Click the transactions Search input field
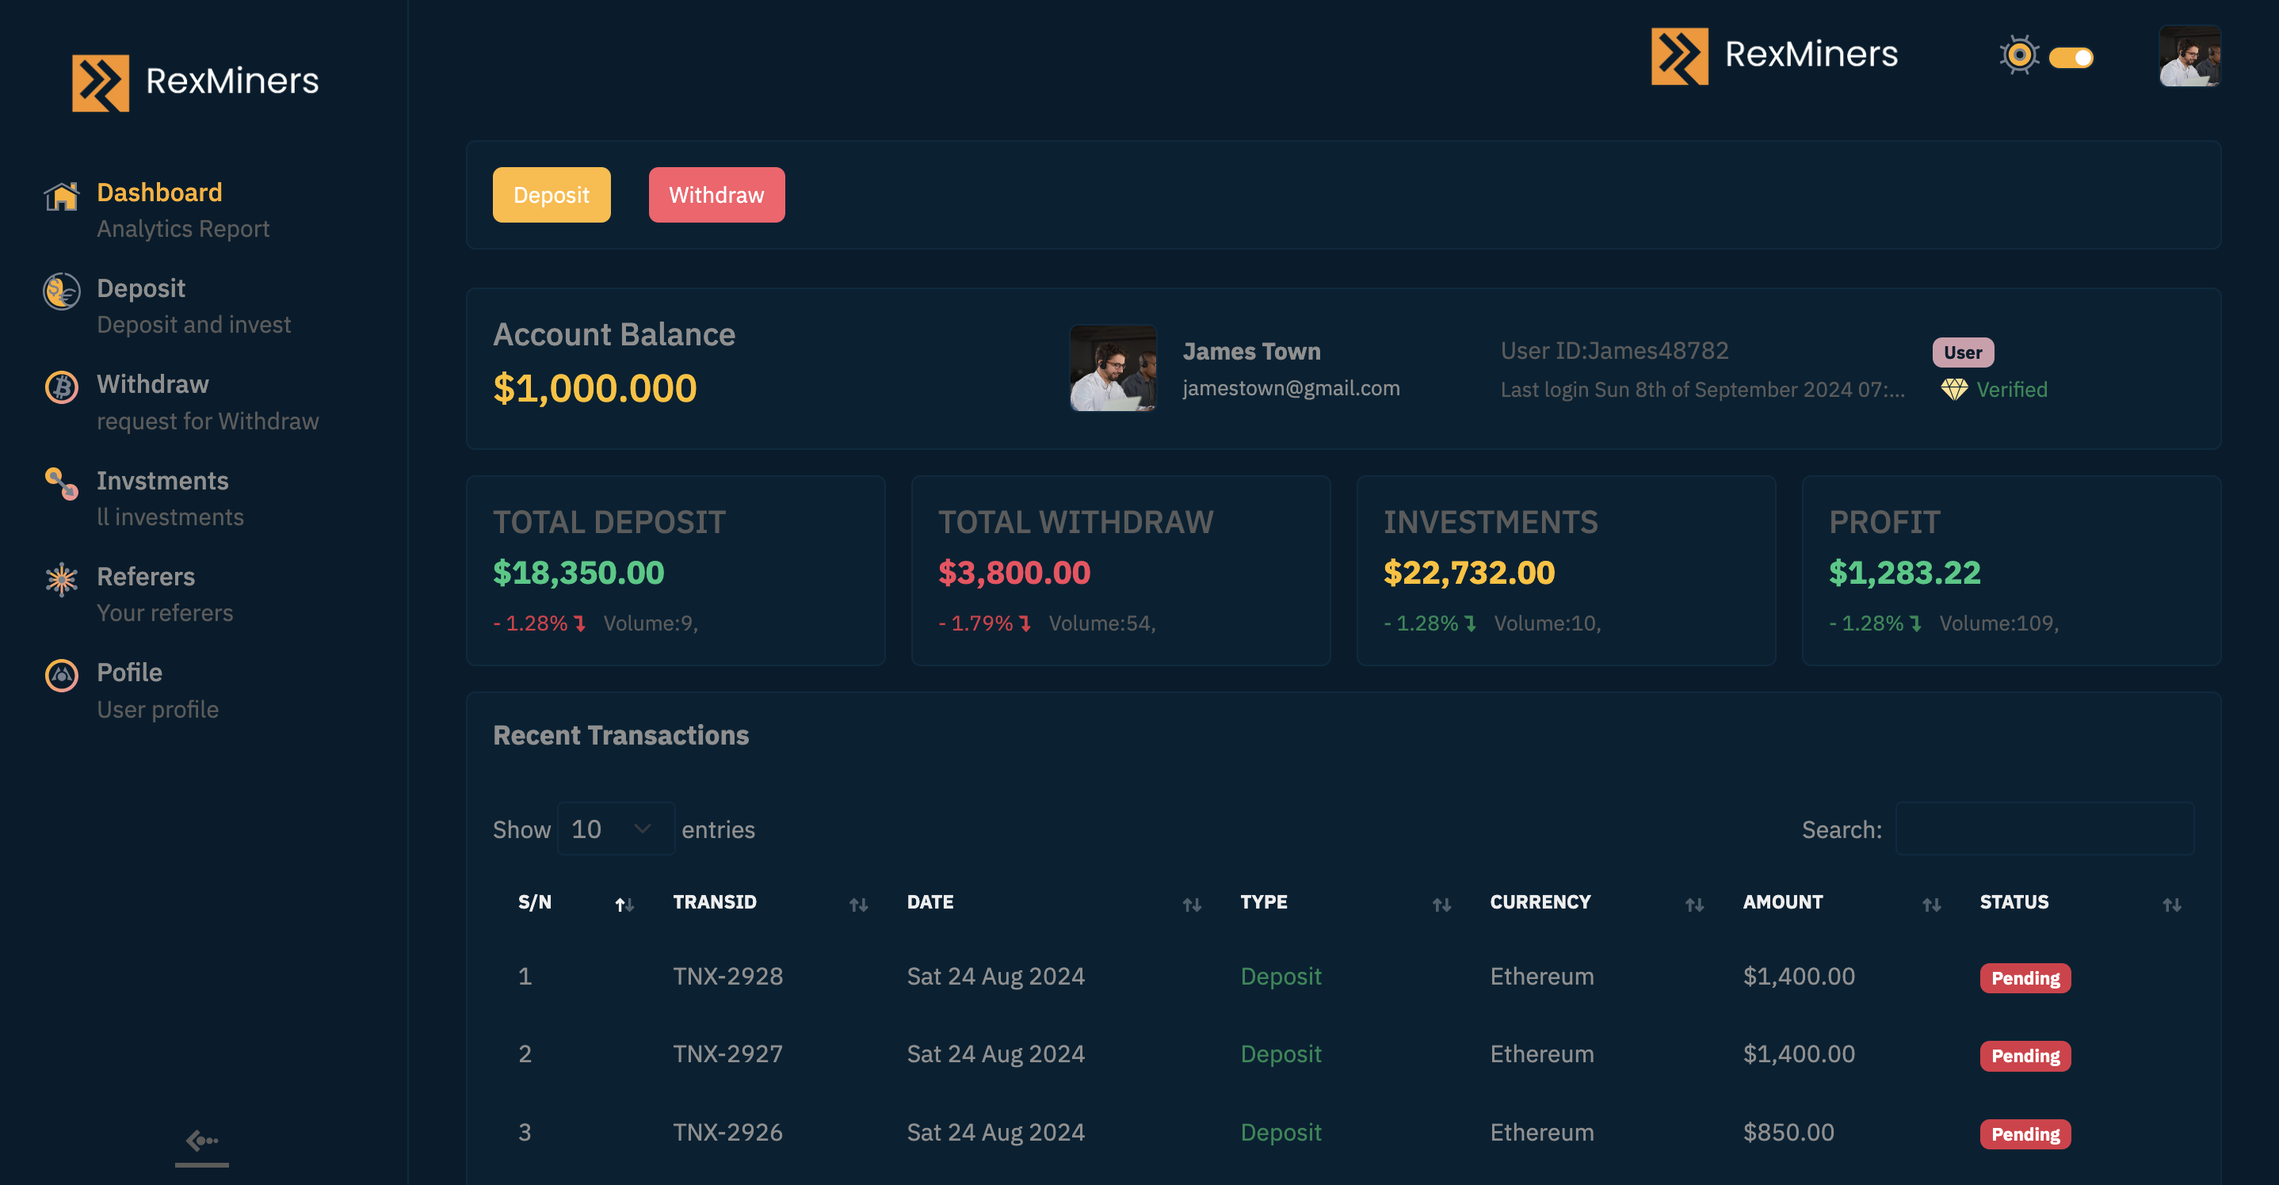The width and height of the screenshot is (2279, 1185). pos(2044,829)
